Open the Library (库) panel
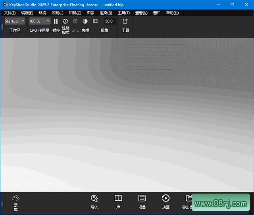Image resolution: width=254 pixels, height=215 pixels. 118,199
